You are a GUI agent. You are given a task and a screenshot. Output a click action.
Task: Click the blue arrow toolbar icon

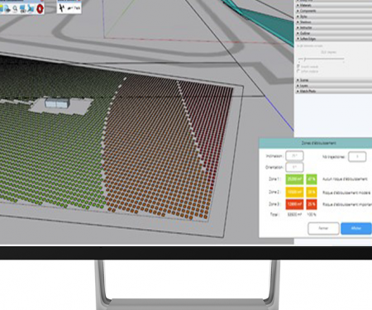point(31,9)
